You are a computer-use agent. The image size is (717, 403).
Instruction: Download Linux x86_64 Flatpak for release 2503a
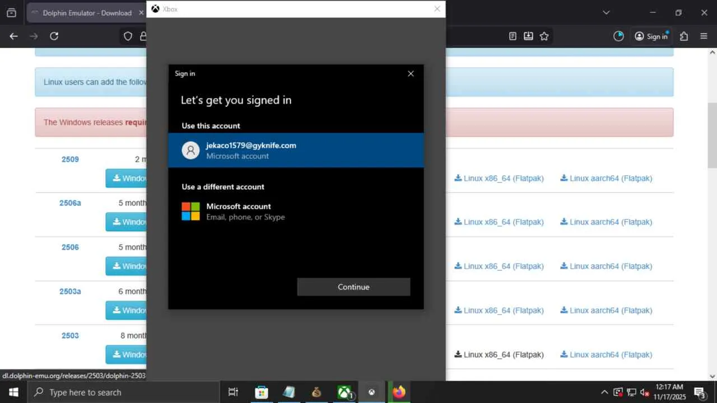[499, 310]
